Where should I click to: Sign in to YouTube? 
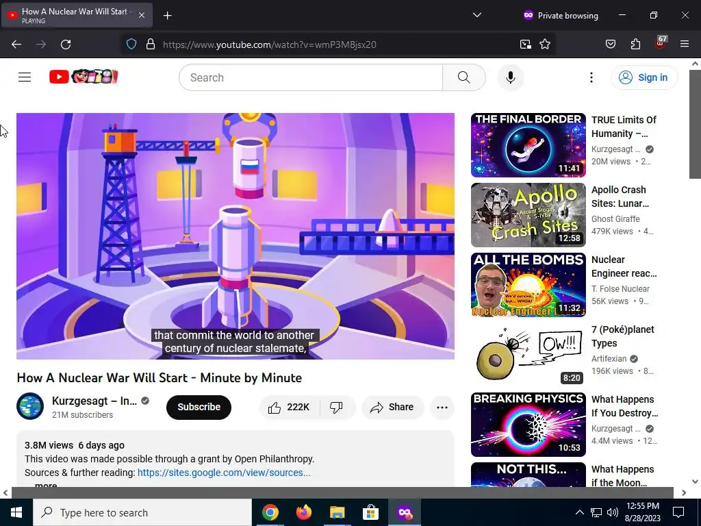click(644, 77)
